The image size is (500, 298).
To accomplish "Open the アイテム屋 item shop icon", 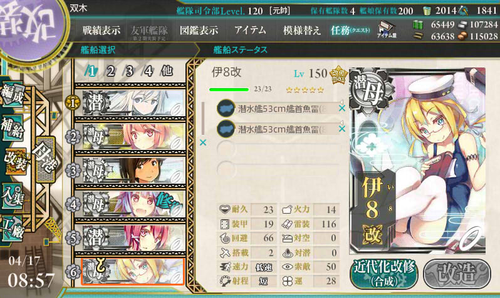I will [387, 29].
